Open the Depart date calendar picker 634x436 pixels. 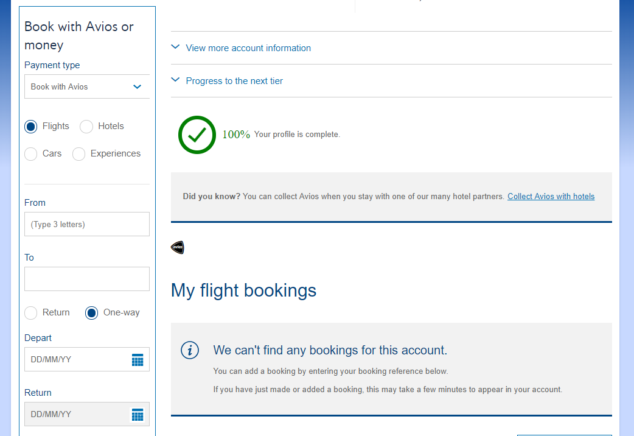pos(138,359)
